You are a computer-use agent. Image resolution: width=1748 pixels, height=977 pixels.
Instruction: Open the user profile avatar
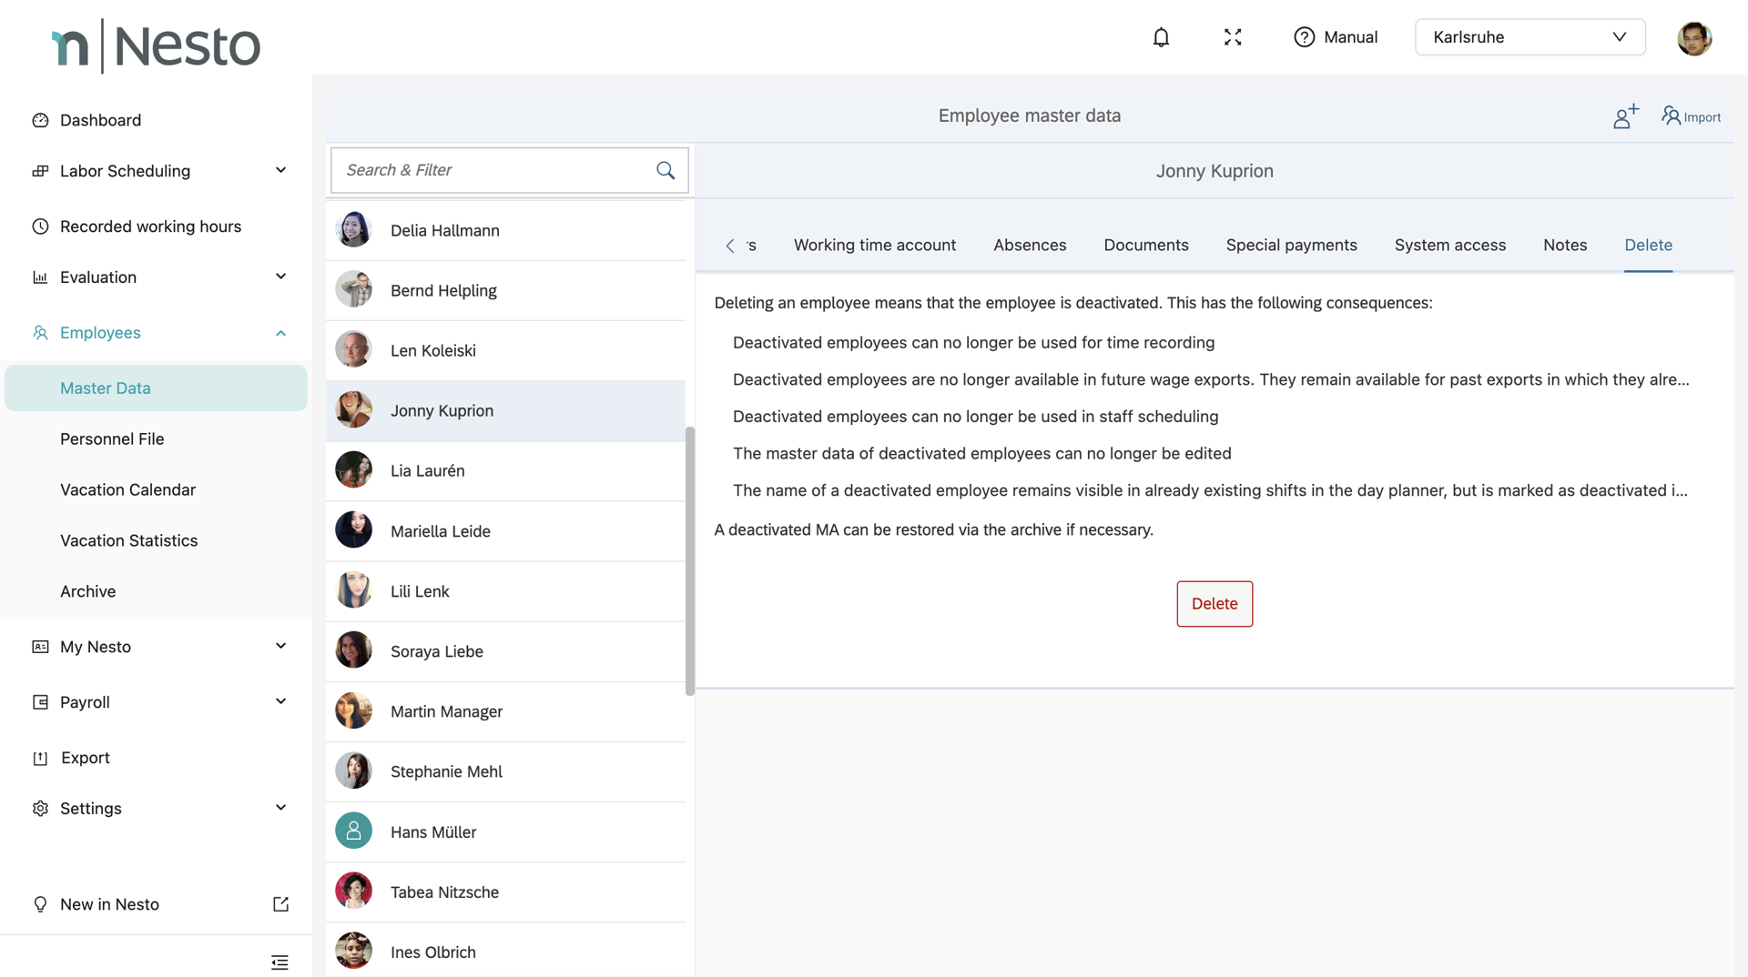1694,38
